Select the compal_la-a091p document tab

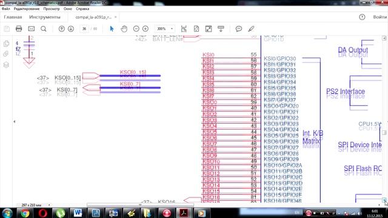[93, 17]
